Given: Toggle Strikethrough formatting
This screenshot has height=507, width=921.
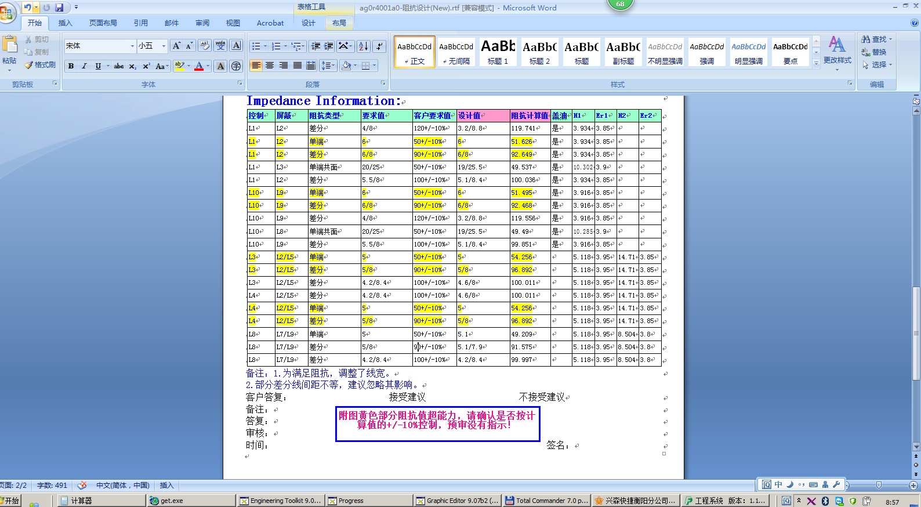Looking at the screenshot, I should 119,66.
